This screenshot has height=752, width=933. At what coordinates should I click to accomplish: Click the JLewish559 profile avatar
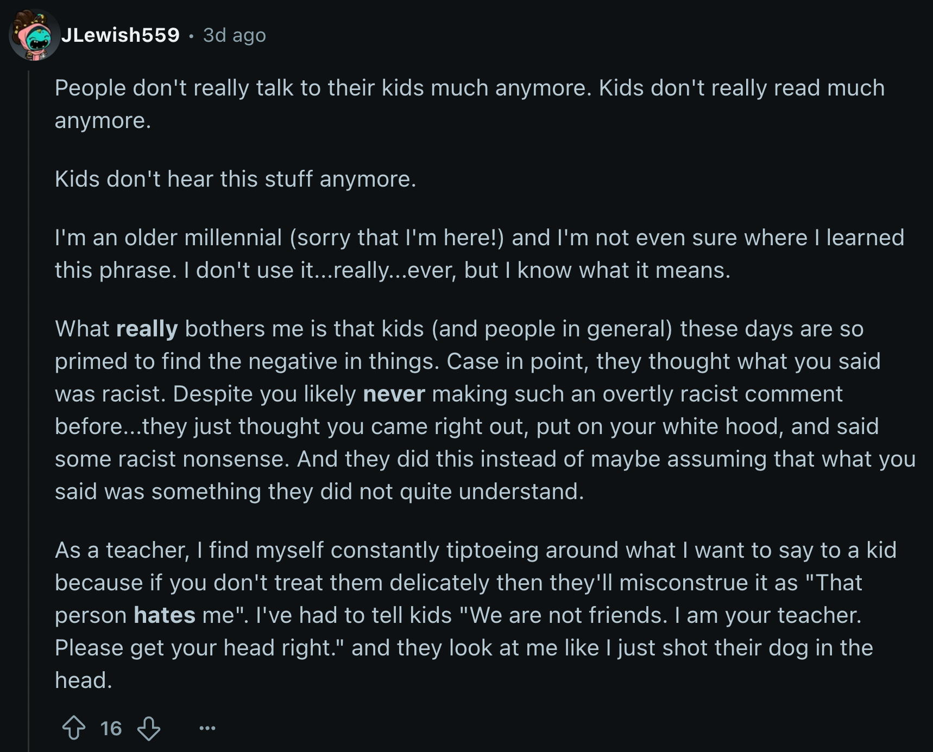(x=34, y=35)
